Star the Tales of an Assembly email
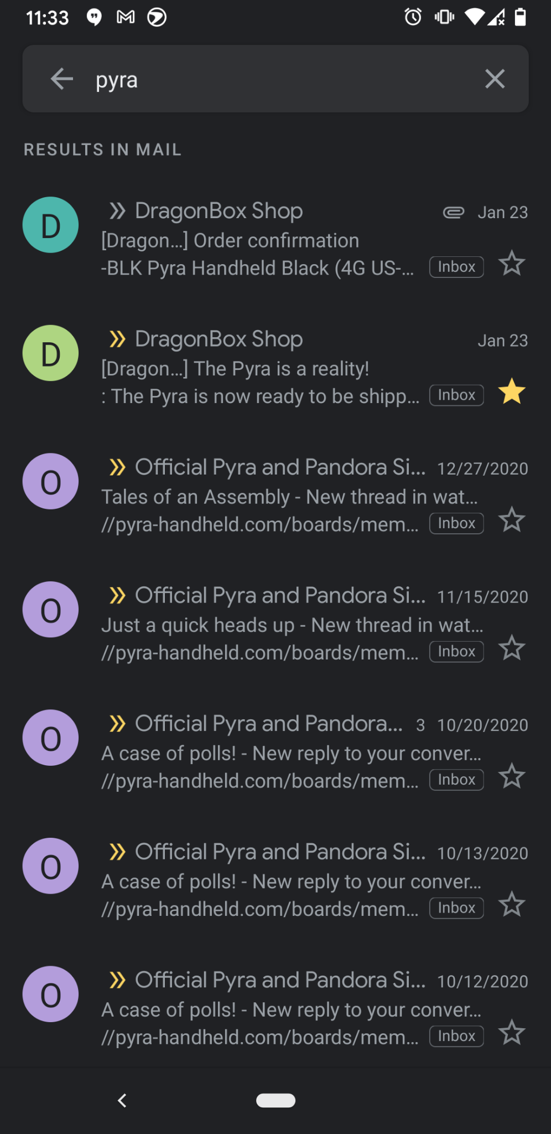 coord(512,520)
